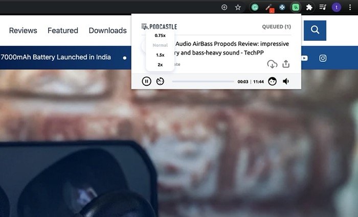The width and height of the screenshot is (358, 217).
Task: Set the playback speed to 1.5x
Action: pyautogui.click(x=160, y=55)
